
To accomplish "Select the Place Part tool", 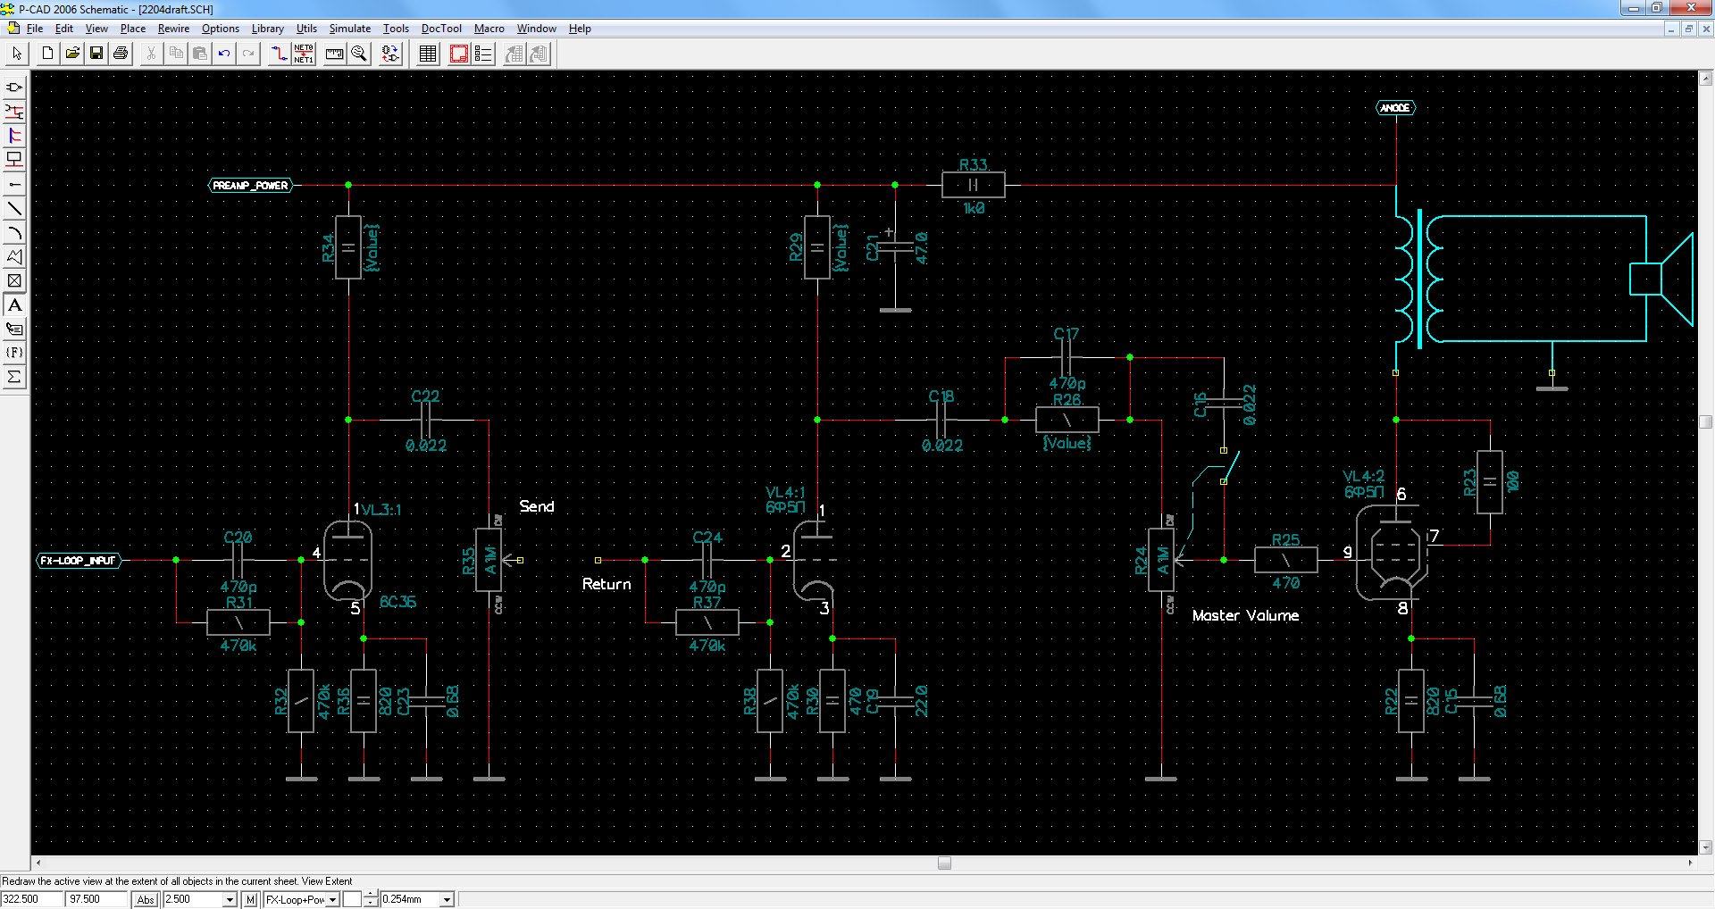I will click(x=14, y=88).
